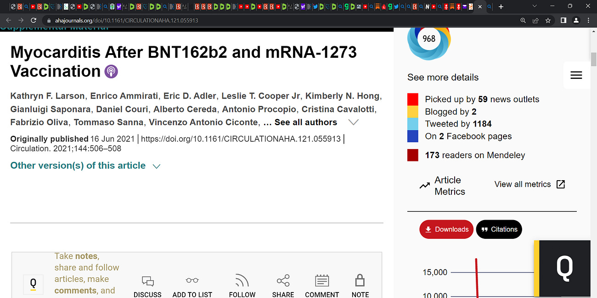
Task: Click the page vertical scrollbar thumb
Action: [x=593, y=60]
